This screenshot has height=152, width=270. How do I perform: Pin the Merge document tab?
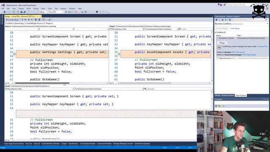[38, 16]
